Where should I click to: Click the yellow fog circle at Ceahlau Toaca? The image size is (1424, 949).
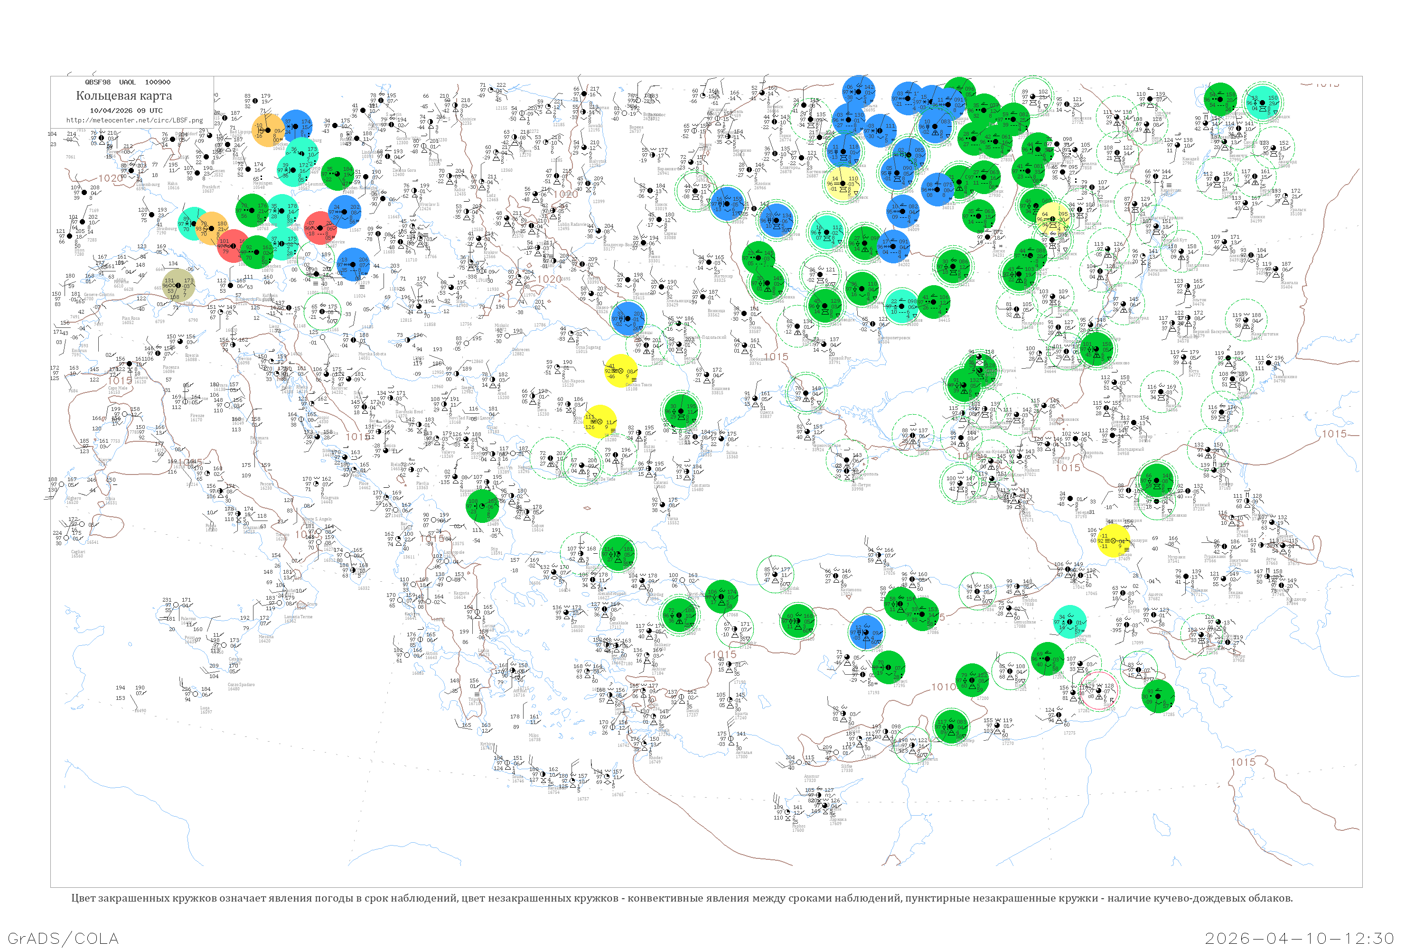coord(621,371)
